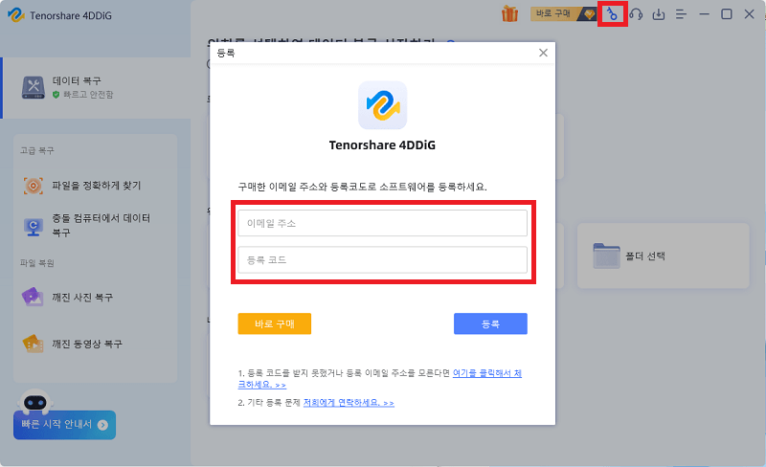
Task: Click the arrow icon on 빠른 시작 안내서
Action: point(102,425)
